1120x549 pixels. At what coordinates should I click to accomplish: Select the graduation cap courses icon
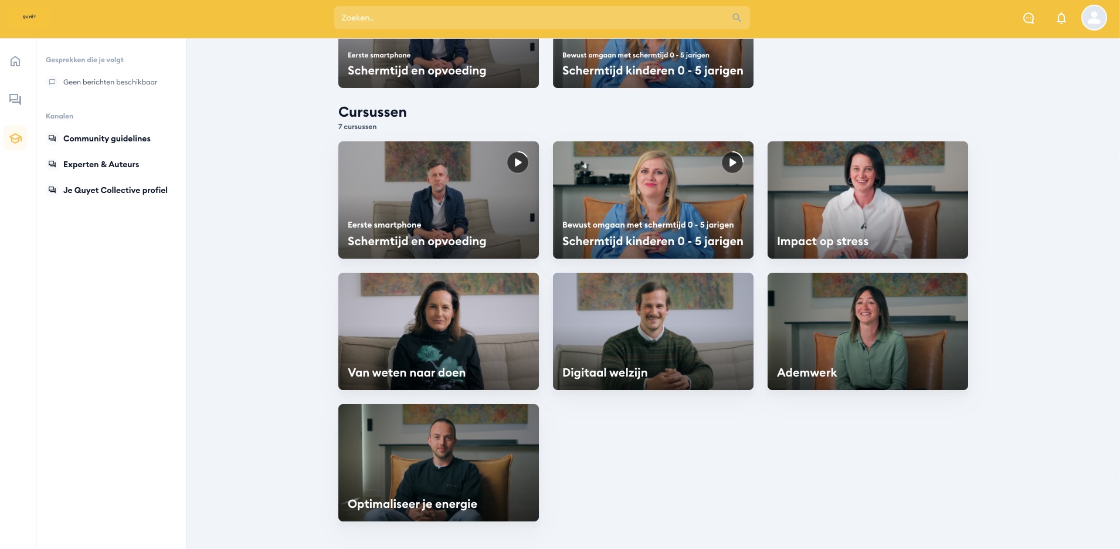pos(15,138)
